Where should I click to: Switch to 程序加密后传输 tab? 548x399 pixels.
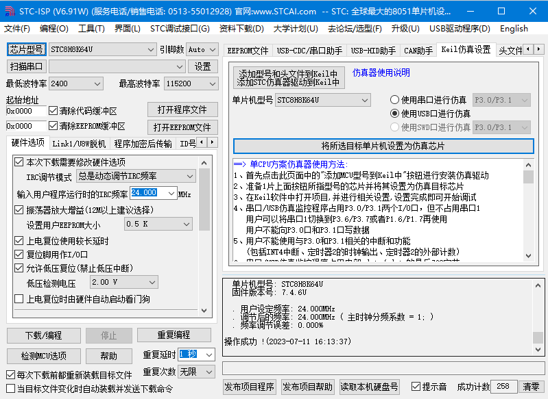point(143,144)
